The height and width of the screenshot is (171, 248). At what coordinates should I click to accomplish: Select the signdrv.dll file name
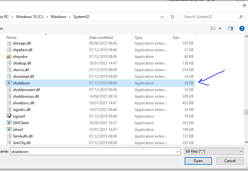[x=22, y=110]
